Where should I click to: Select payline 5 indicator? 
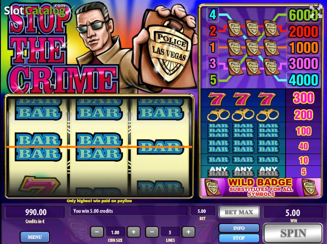click(213, 80)
